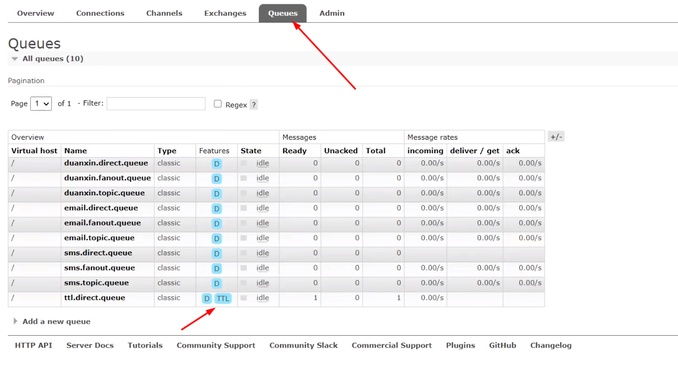This screenshot has height=367, width=678.
Task: Click the D badge of ttl.direct.queue
Action: pos(207,298)
